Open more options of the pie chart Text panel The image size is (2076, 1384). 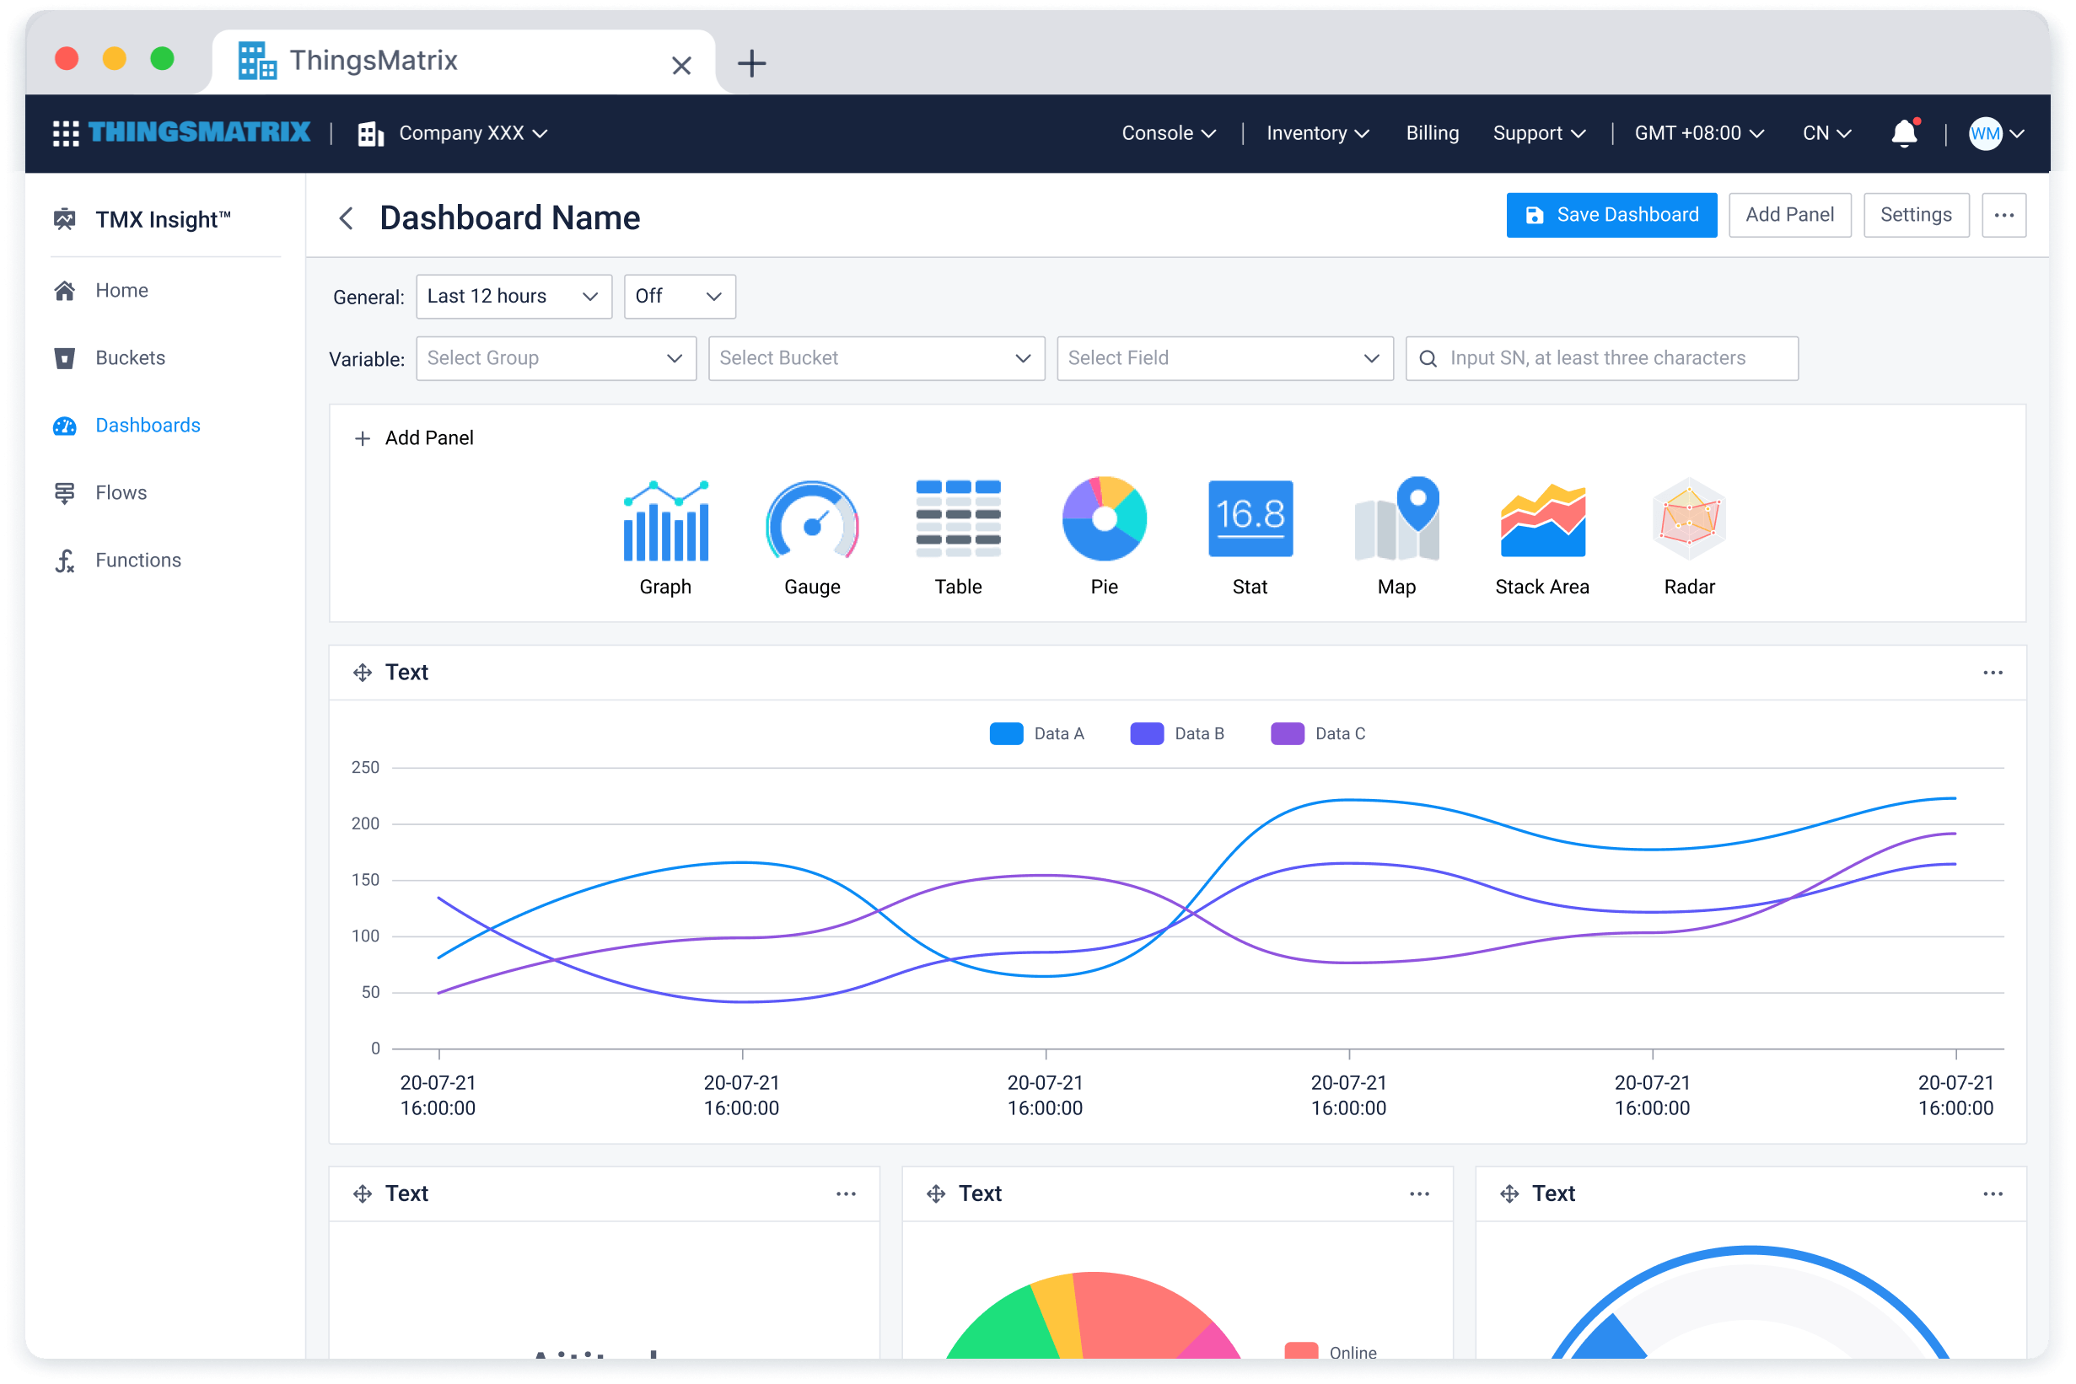pos(1419,1194)
